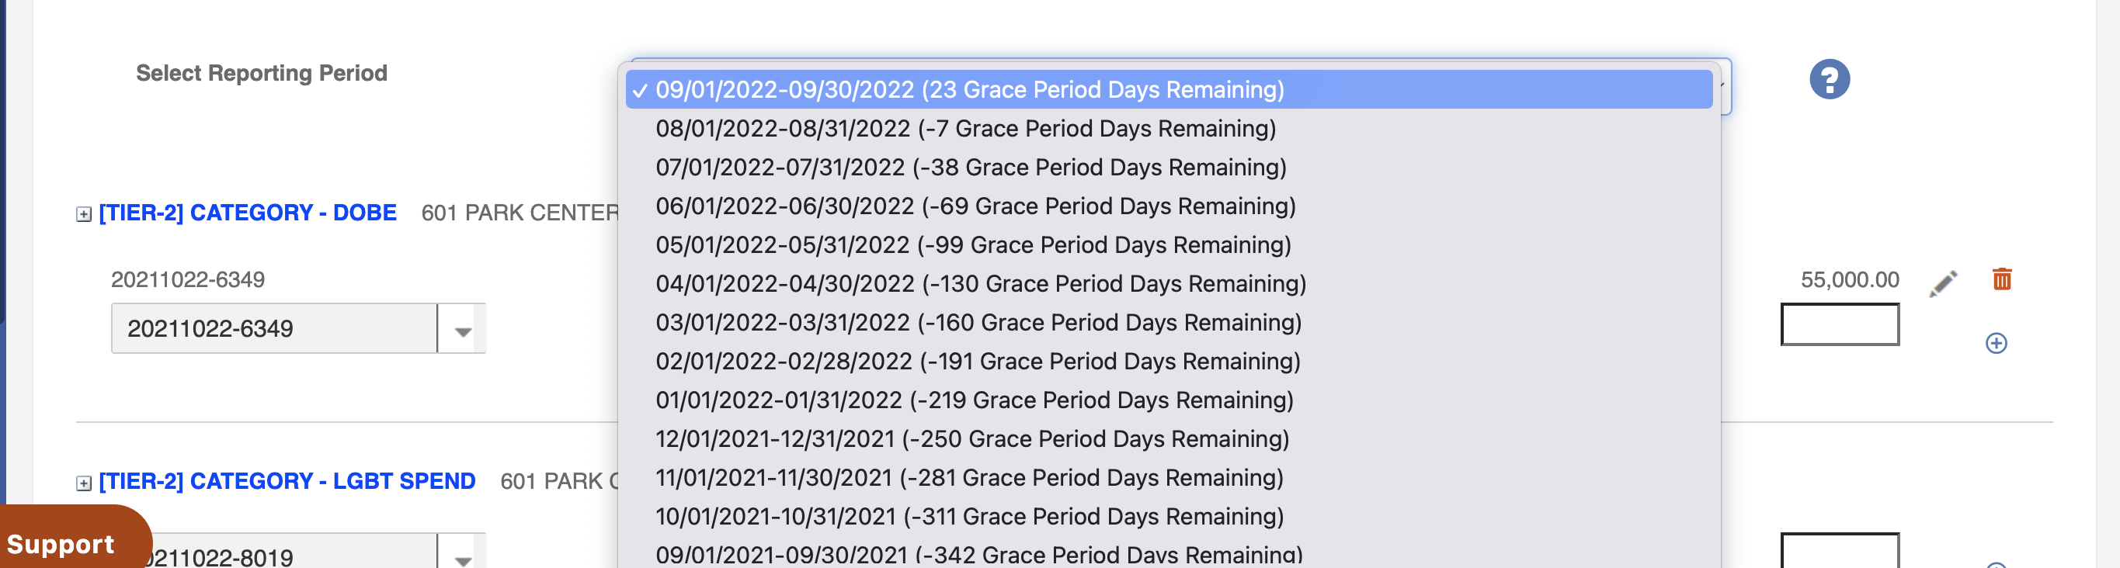Open the 20211022-6349 dropdown arrow

[x=463, y=329]
